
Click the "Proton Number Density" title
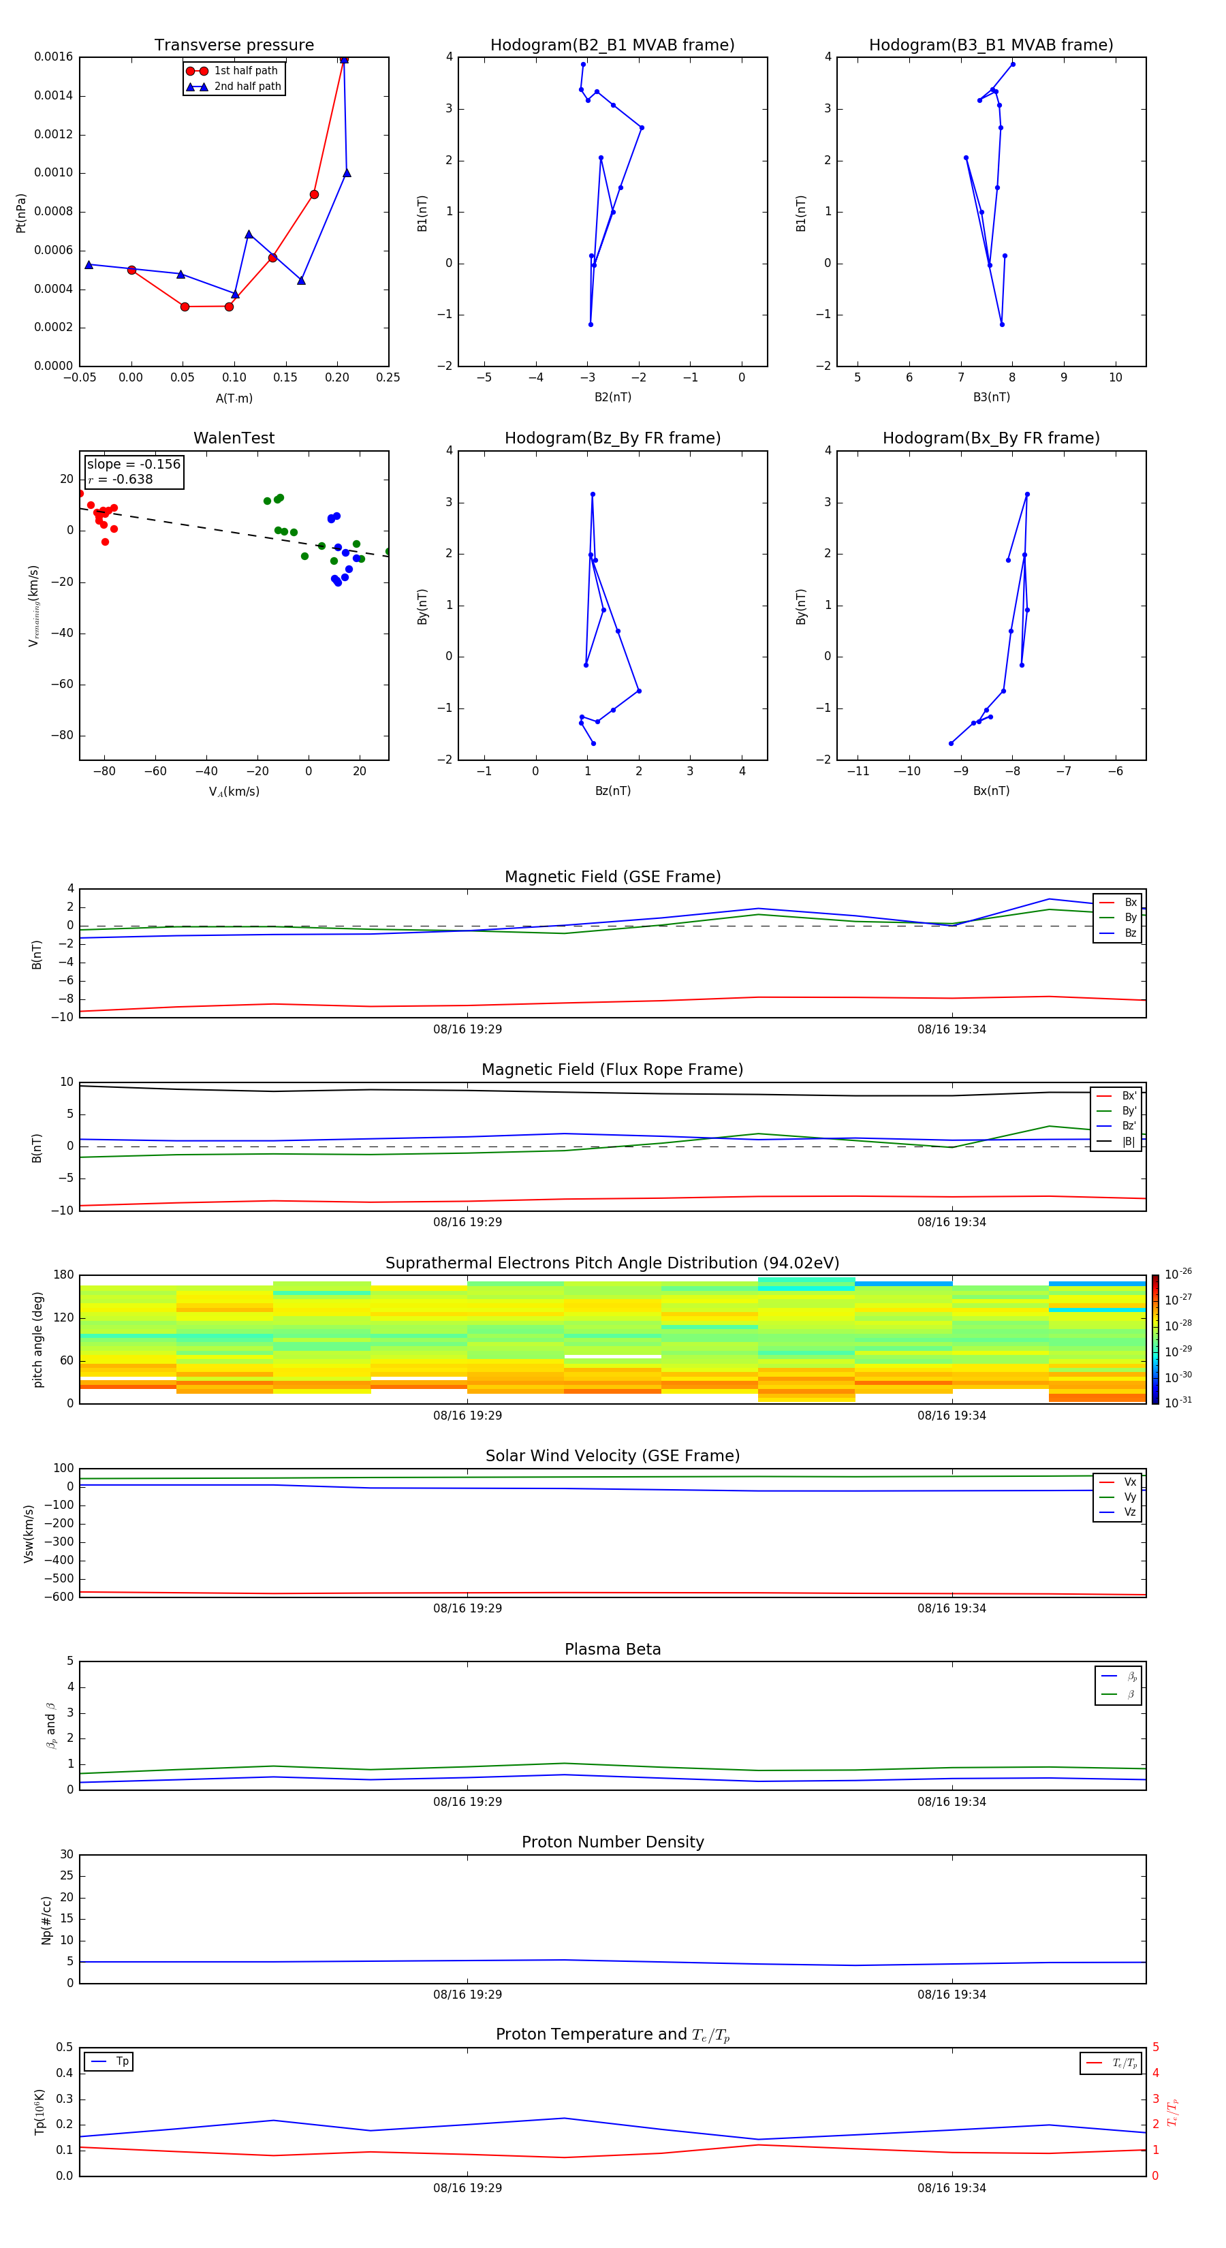point(612,1842)
